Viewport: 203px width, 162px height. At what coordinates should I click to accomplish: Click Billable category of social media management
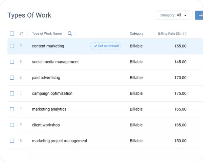pyautogui.click(x=136, y=62)
